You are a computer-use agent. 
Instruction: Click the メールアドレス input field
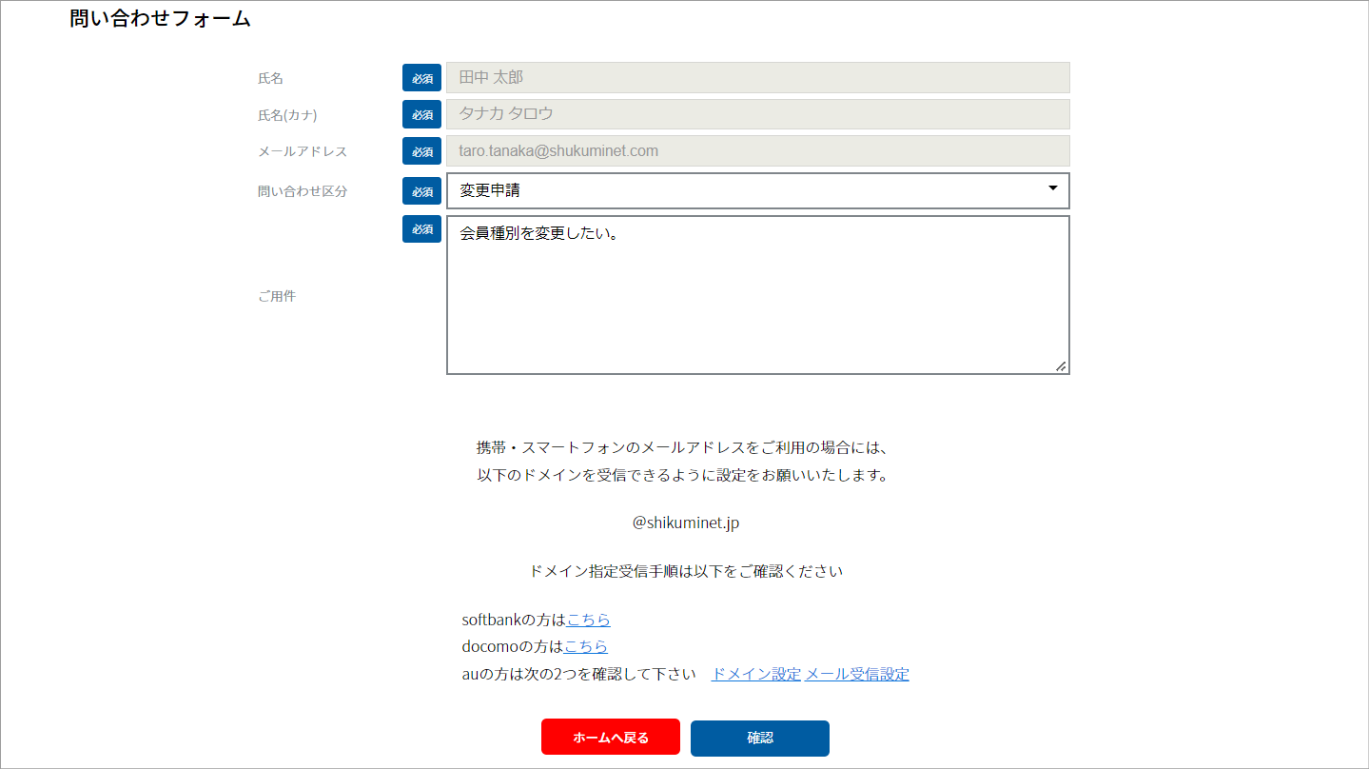[757, 150]
